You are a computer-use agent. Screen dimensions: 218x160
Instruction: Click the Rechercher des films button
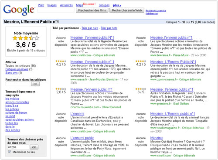click(x=92, y=10)
